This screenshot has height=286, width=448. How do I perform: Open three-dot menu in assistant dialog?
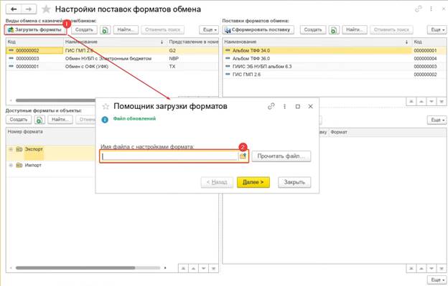(x=284, y=106)
